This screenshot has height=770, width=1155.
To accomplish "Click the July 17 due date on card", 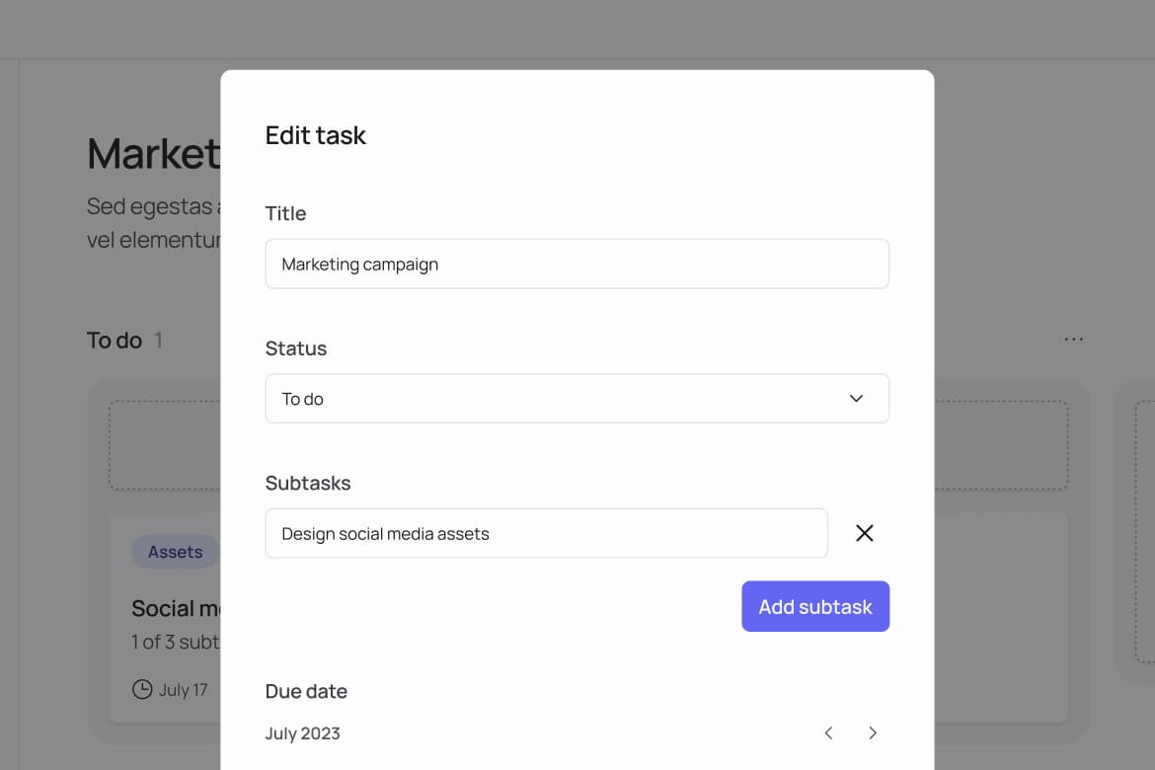I will 183,690.
